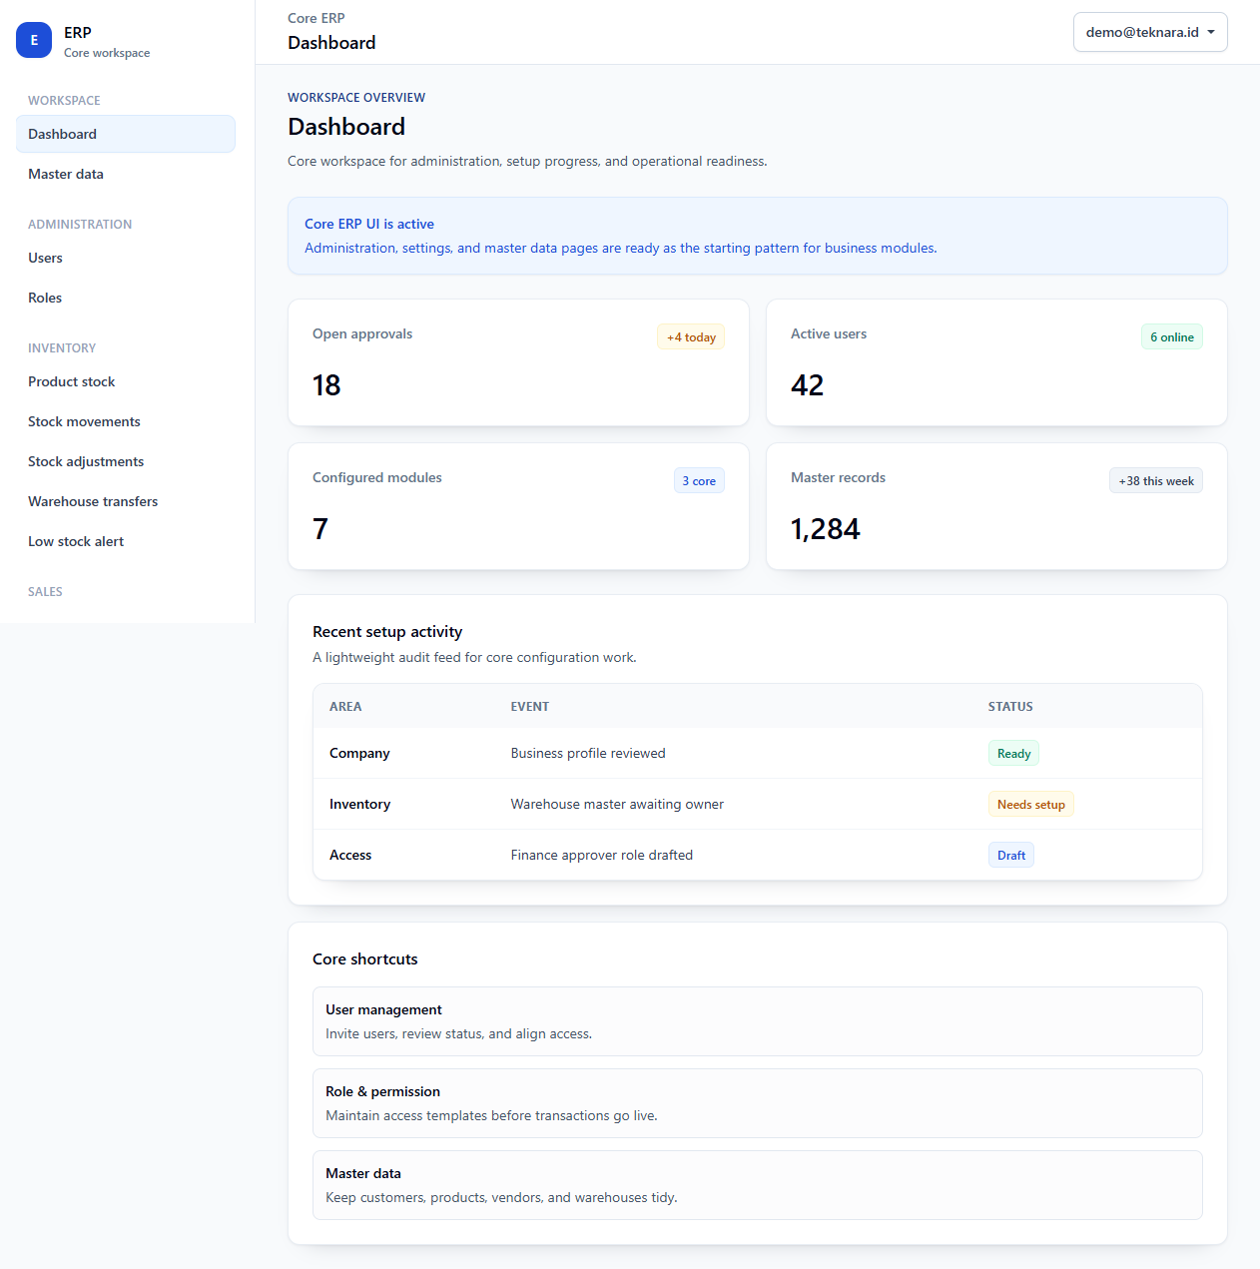Screen dimensions: 1260x1269
Task: Click the Master data shortcut card
Action: click(x=758, y=1185)
